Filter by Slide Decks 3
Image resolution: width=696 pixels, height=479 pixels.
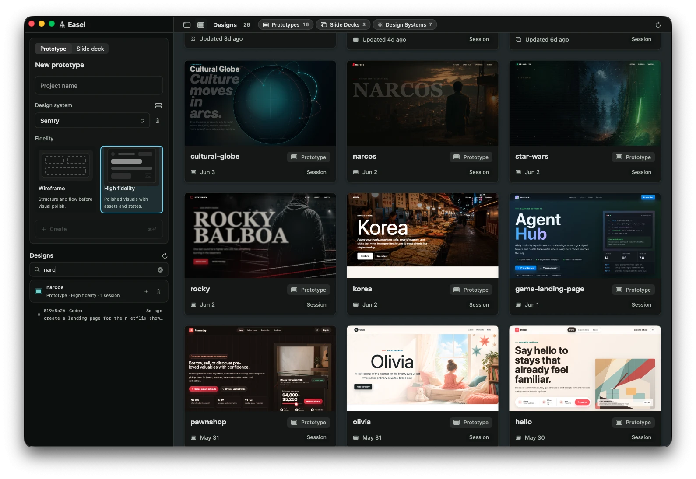[x=344, y=25]
